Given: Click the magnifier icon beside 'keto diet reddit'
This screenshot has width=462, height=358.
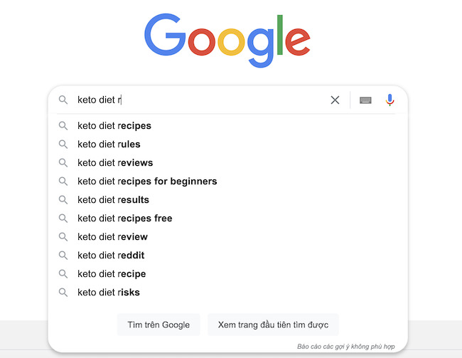Looking at the screenshot, I should pyautogui.click(x=63, y=256).
